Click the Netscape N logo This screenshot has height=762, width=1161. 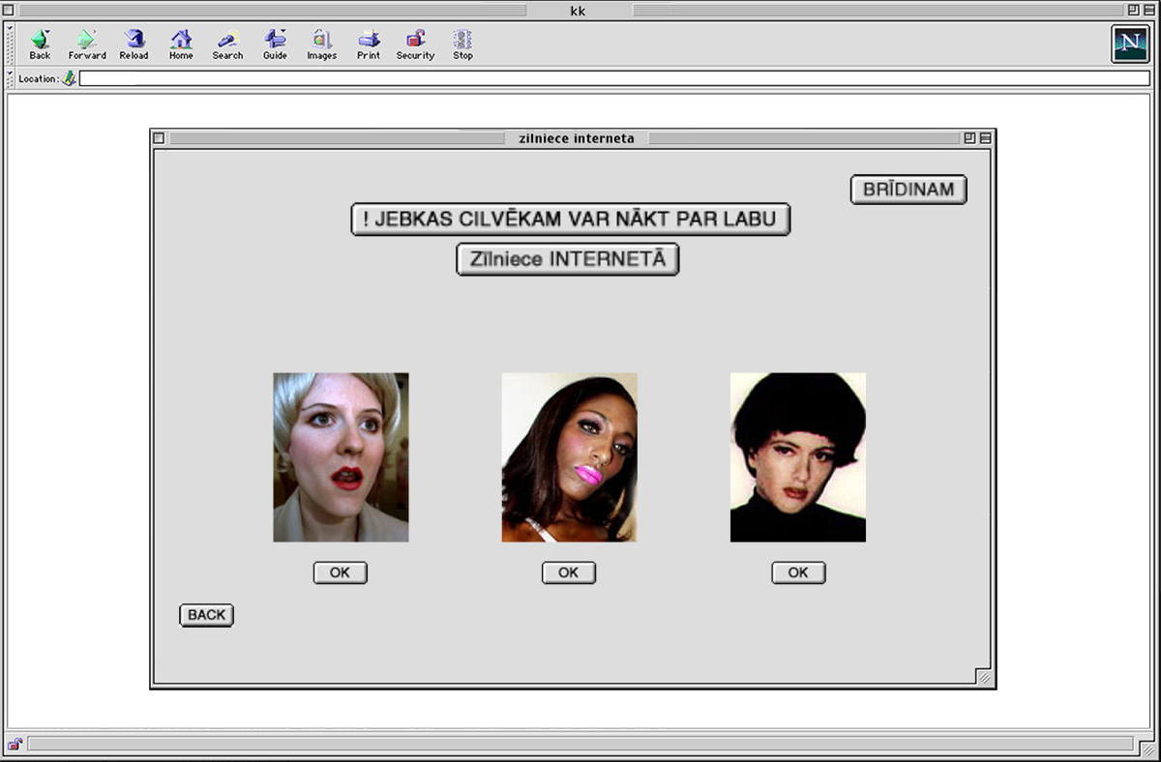(x=1130, y=44)
